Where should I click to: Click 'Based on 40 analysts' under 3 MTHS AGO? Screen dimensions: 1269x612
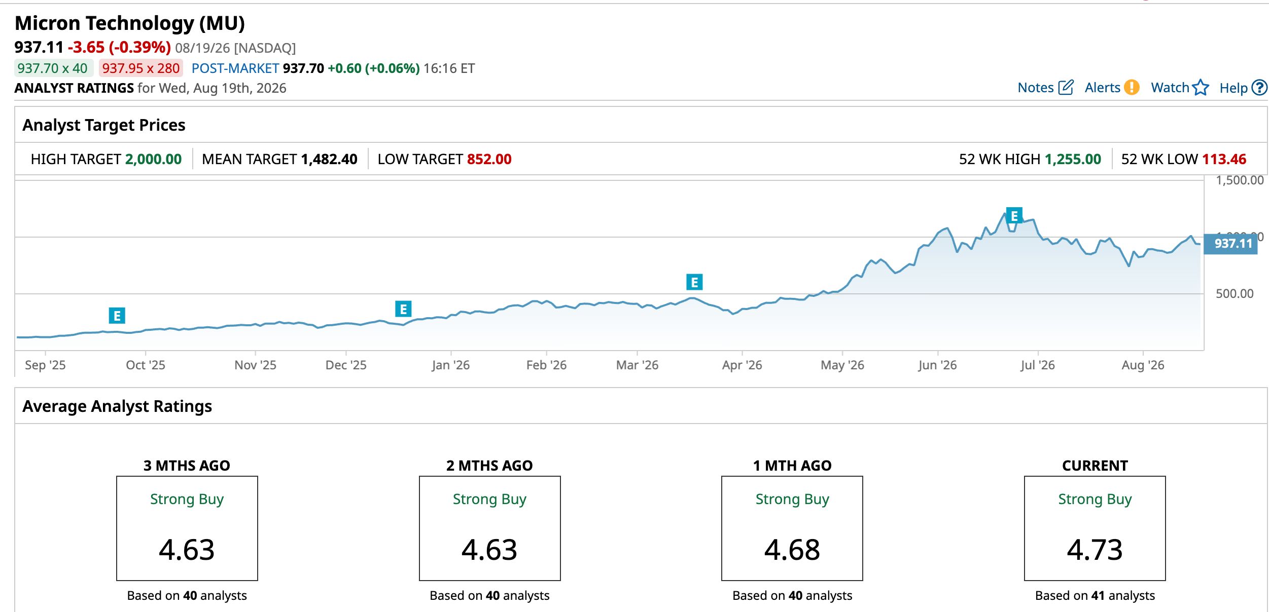[187, 596]
